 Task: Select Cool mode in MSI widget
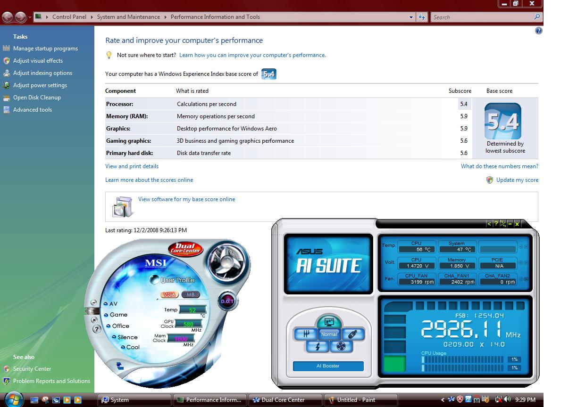coord(129,347)
